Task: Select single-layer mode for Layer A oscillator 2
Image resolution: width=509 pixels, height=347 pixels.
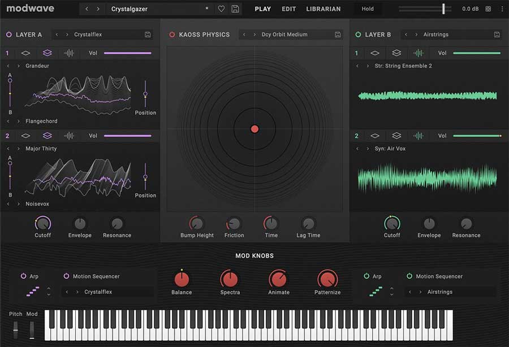Action: point(25,136)
